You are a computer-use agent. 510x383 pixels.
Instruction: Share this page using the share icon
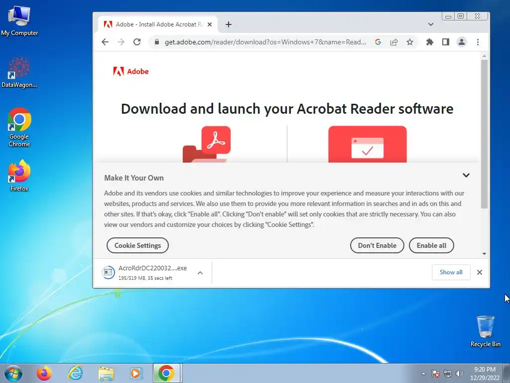coord(394,42)
